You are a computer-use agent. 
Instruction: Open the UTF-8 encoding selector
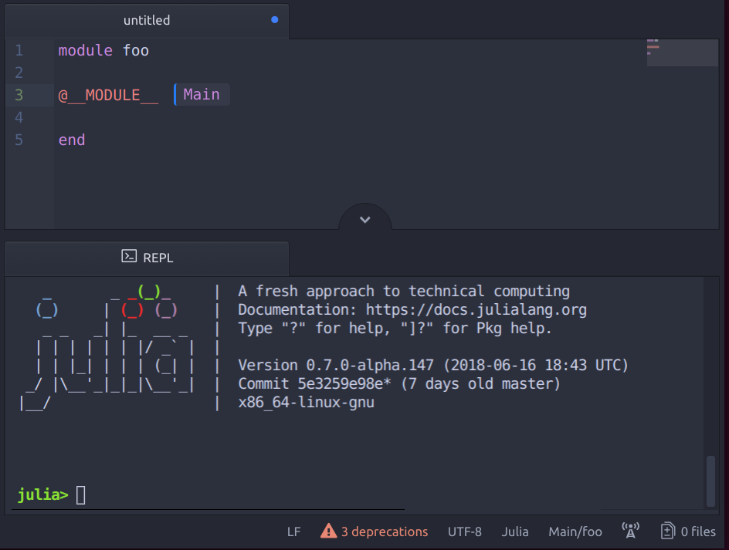click(465, 531)
